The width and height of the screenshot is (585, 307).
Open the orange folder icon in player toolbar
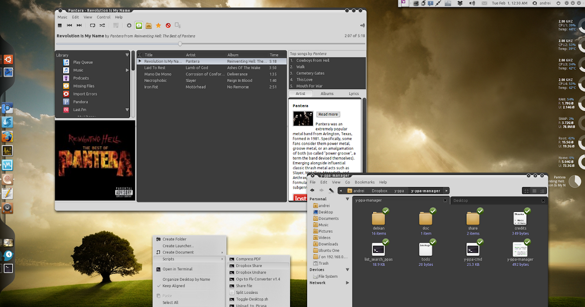pyautogui.click(x=149, y=25)
